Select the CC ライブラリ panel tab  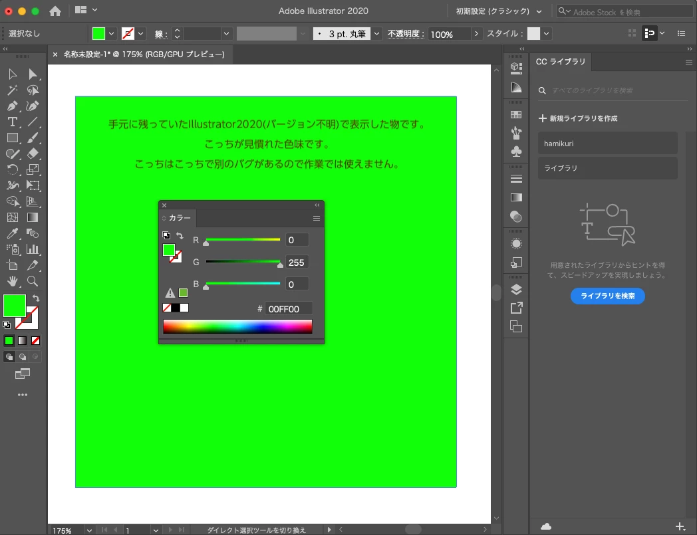point(561,62)
